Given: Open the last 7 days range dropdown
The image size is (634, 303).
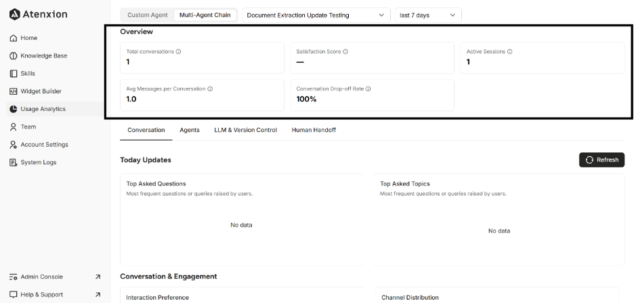Looking at the screenshot, I should pyautogui.click(x=428, y=16).
